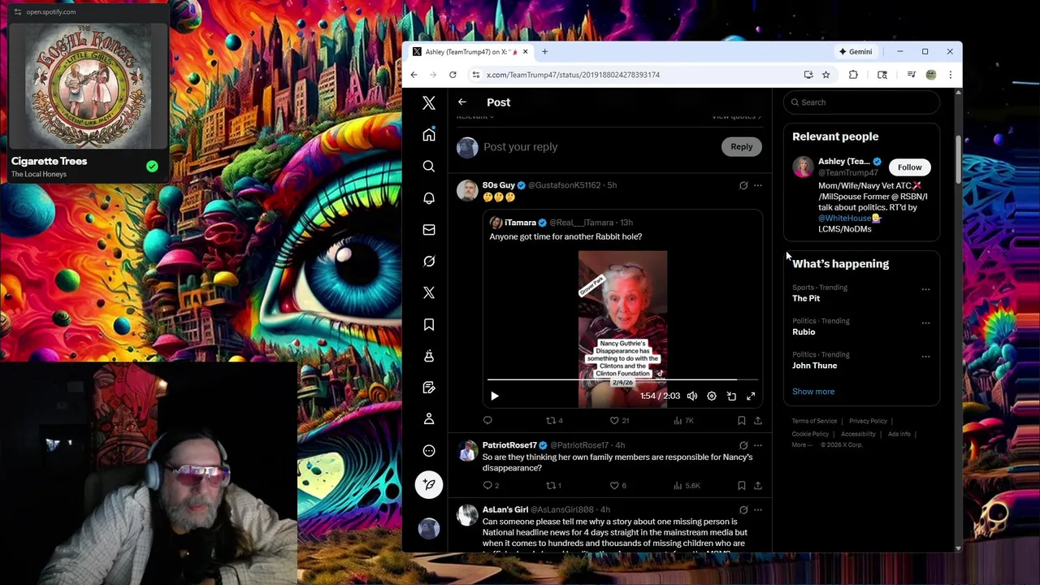Open account avatar at sidebar bottom

click(429, 528)
